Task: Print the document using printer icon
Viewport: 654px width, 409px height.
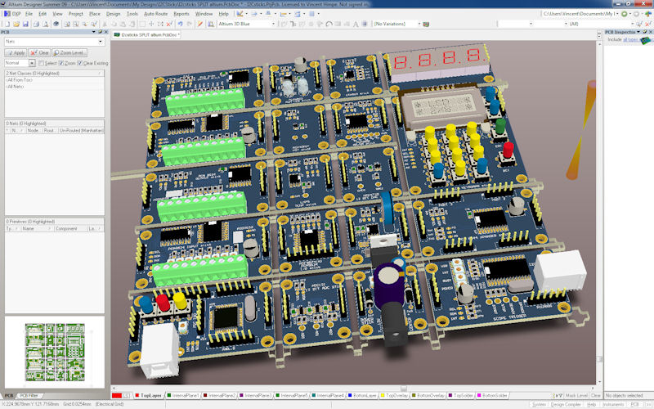Action: 36,25
